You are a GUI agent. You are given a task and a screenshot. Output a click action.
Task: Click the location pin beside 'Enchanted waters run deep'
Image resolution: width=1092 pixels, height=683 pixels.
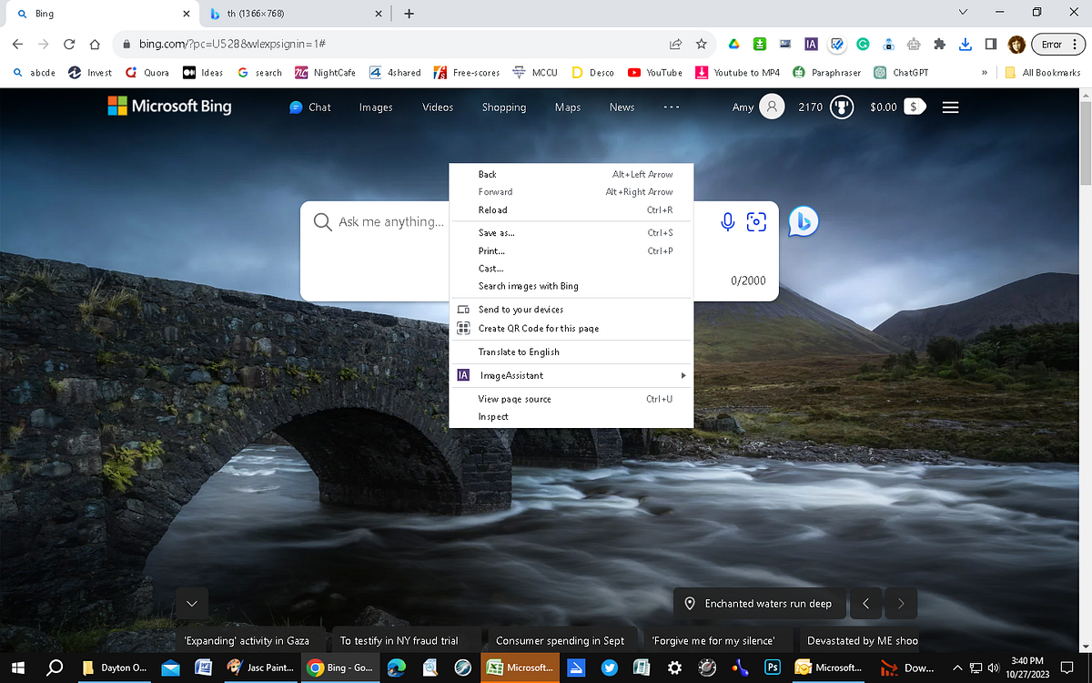coord(690,603)
